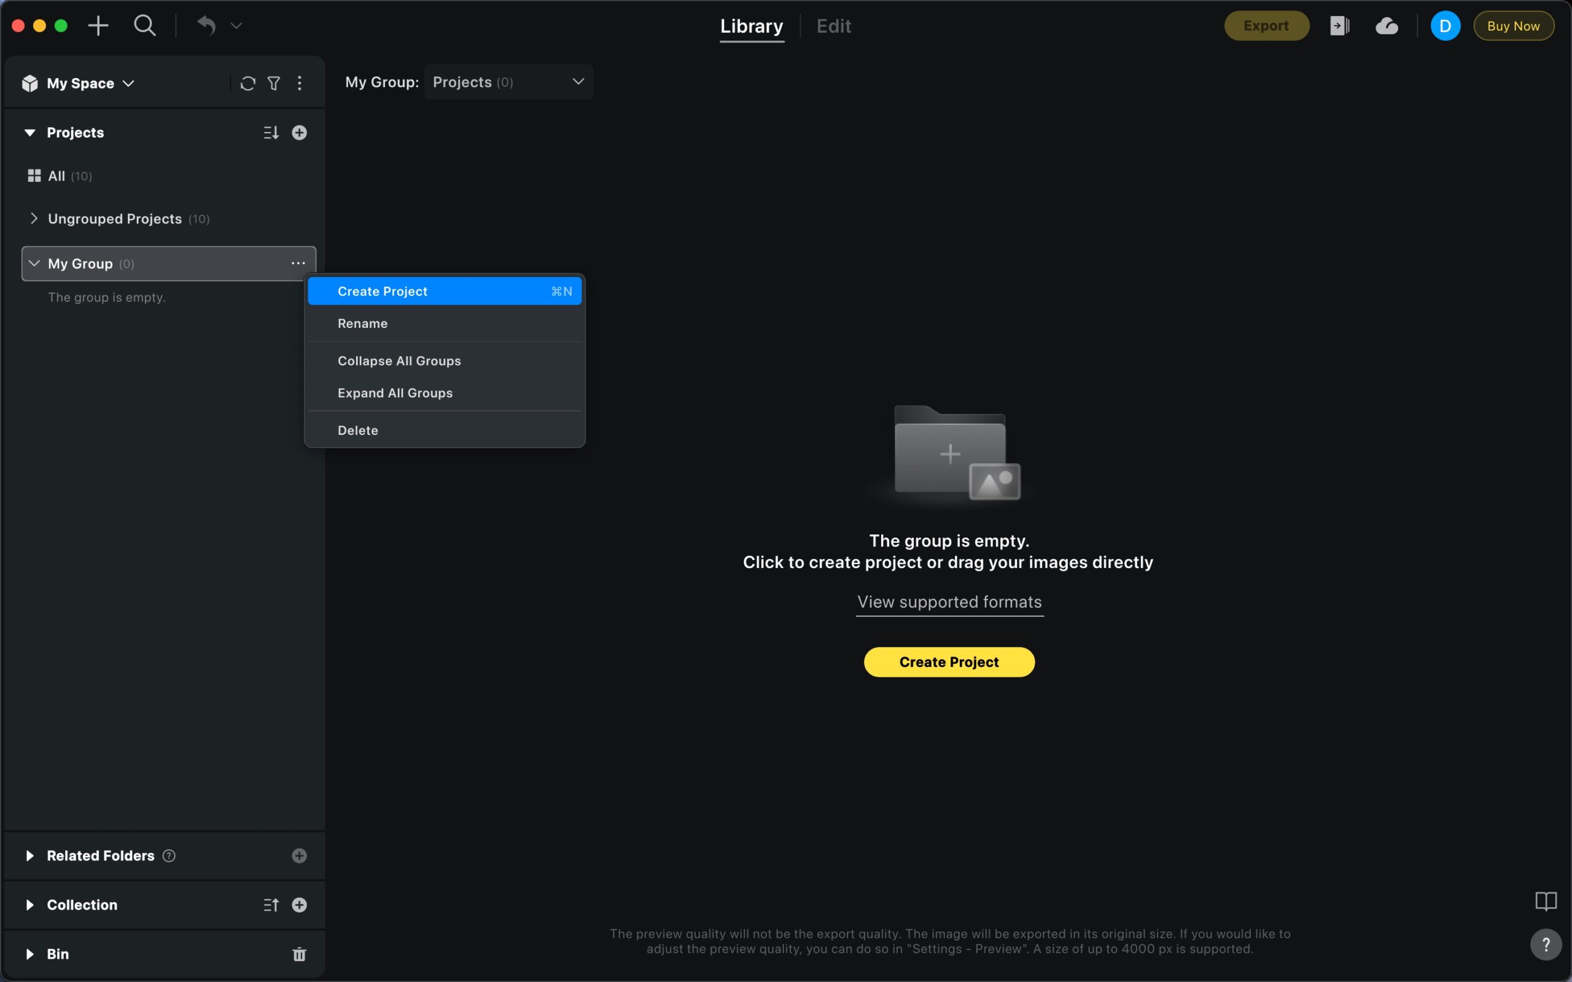The width and height of the screenshot is (1572, 982).
Task: Click the Projects sort order icon
Action: point(271,133)
